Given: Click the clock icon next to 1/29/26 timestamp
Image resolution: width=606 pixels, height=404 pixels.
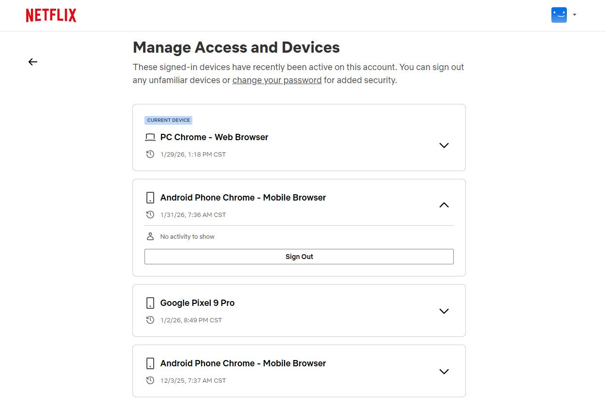Looking at the screenshot, I should (150, 154).
